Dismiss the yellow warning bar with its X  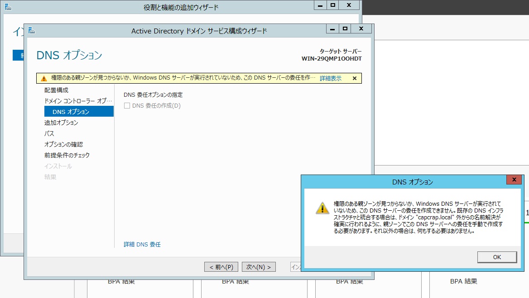point(355,78)
